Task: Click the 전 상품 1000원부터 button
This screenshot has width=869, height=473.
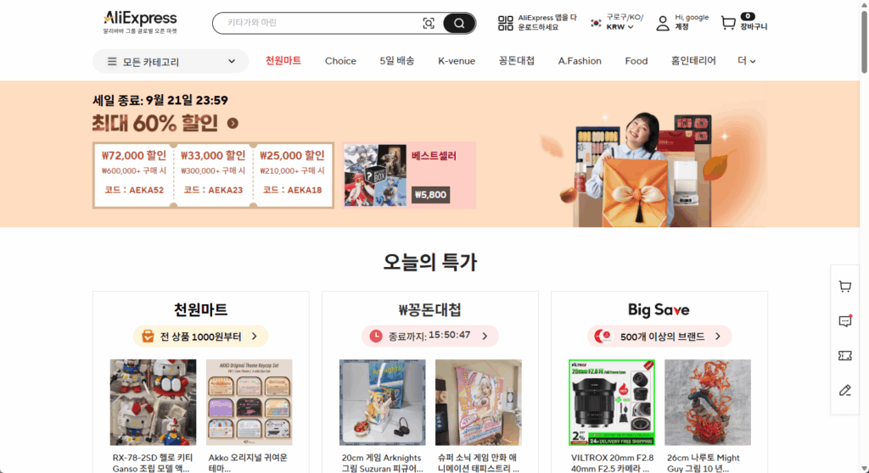Action: coord(200,337)
